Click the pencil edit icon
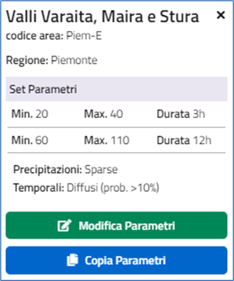 click(65, 226)
